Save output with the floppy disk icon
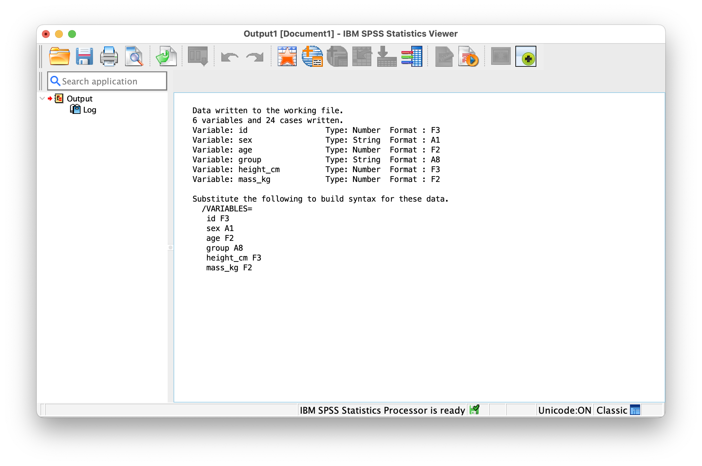702x466 pixels. 84,56
